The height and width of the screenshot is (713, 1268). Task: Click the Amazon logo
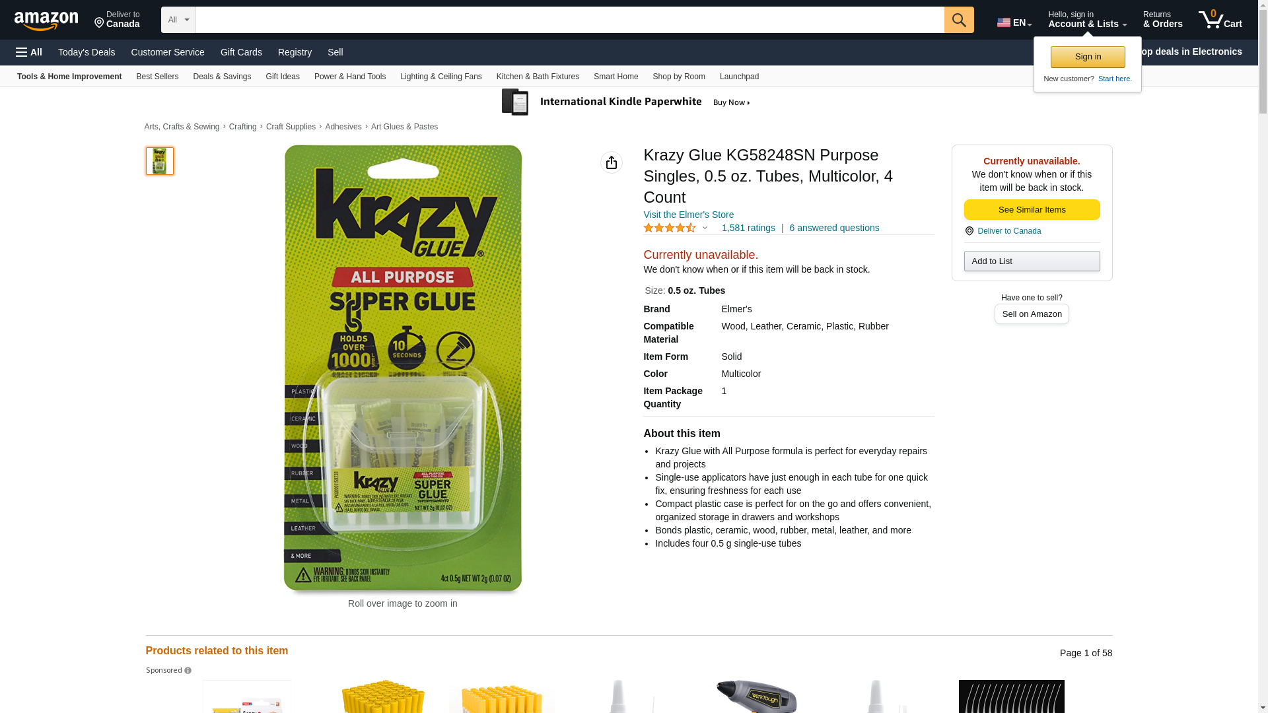pos(46,20)
